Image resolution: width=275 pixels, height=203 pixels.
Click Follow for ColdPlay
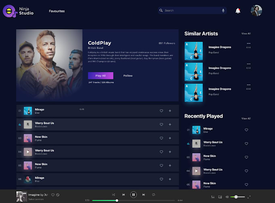(x=128, y=76)
